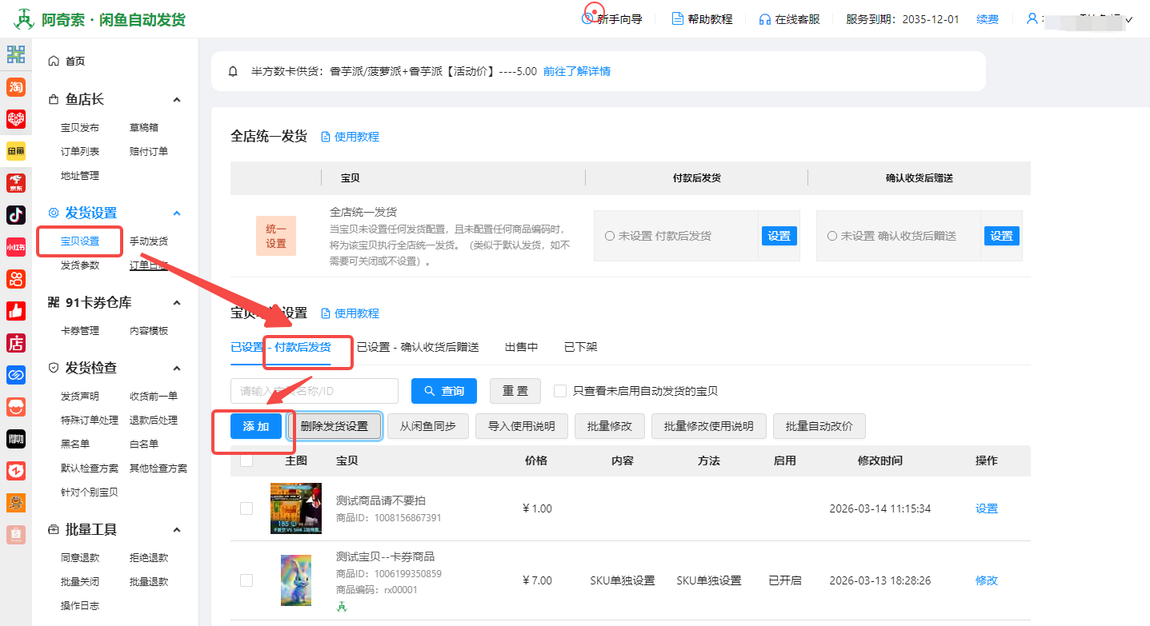Screen dimensions: 1150x626
Task: Click 设置 button for 确认收货后赠送
Action: click(1002, 236)
